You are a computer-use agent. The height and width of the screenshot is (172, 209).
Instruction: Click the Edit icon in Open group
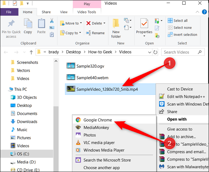157,28
